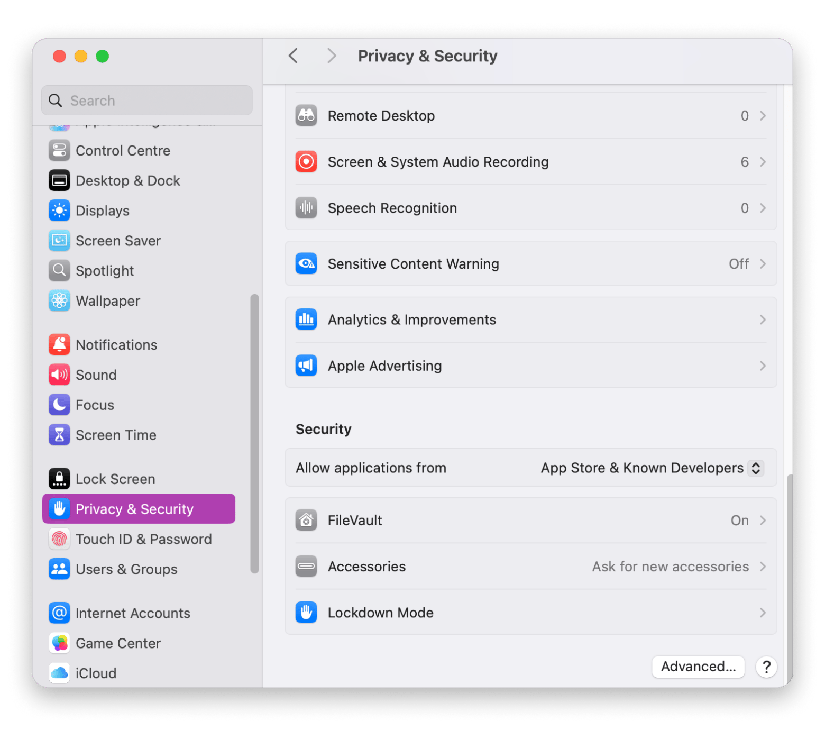825x730 pixels.
Task: Click the Apple Advertising megaphone icon
Action: pyautogui.click(x=306, y=366)
